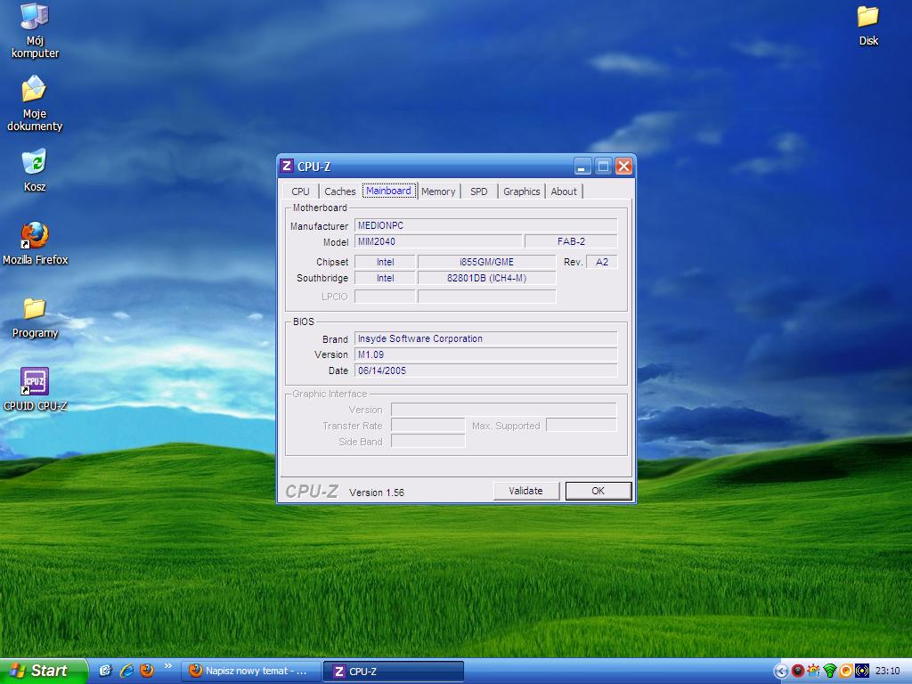Click the red round tray icon
Screen dimensions: 912x684
798,672
